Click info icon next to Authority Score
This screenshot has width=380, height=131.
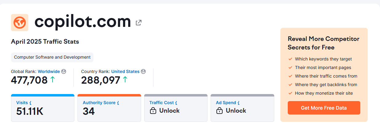[x=118, y=103]
